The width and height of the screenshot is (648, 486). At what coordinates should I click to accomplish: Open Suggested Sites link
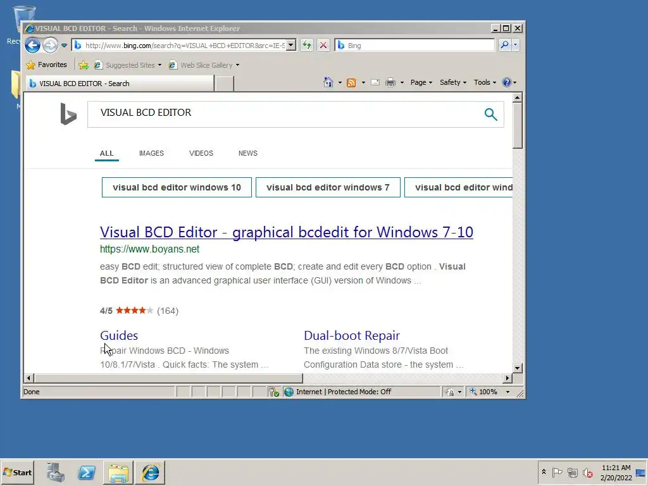128,65
